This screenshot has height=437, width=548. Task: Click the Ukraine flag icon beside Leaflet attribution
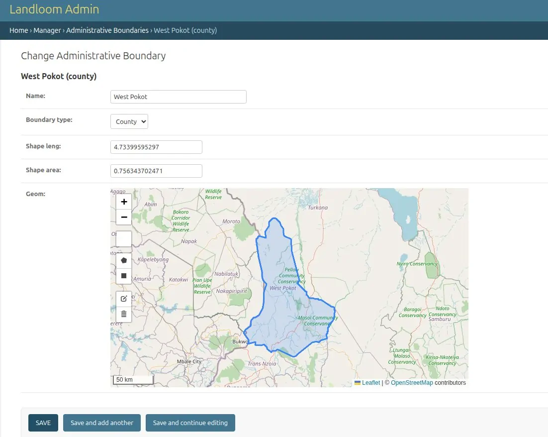click(357, 382)
